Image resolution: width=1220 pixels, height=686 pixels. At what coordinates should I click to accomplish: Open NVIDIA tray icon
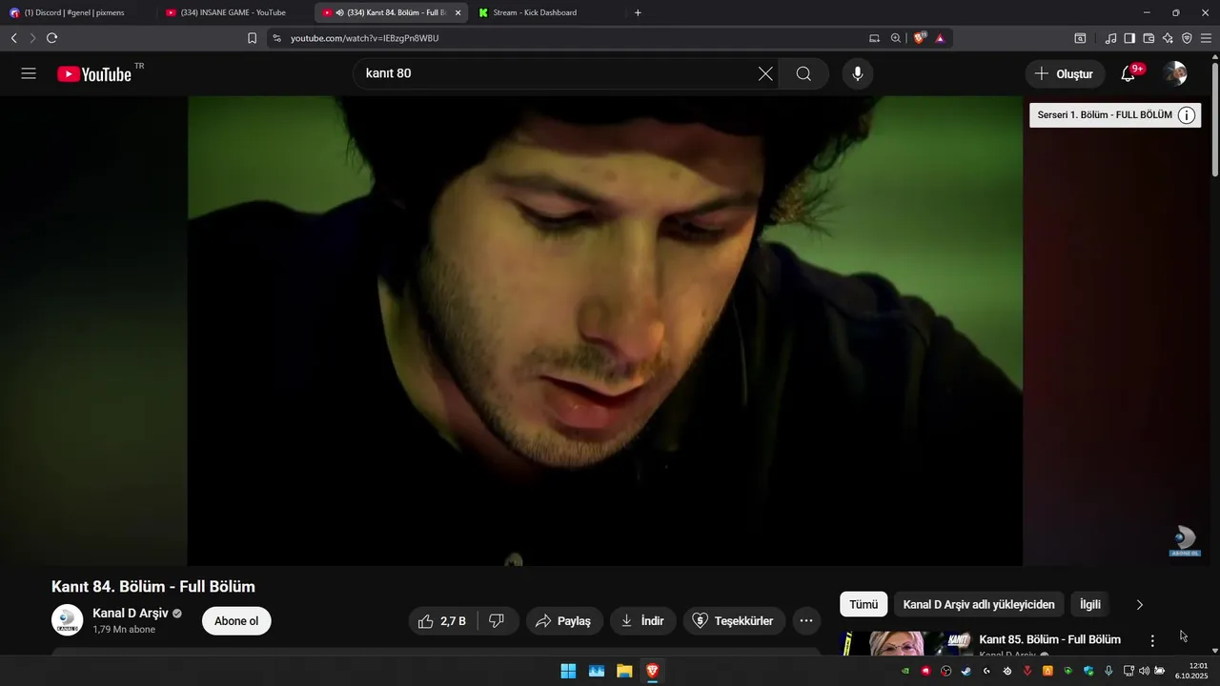pos(905,671)
